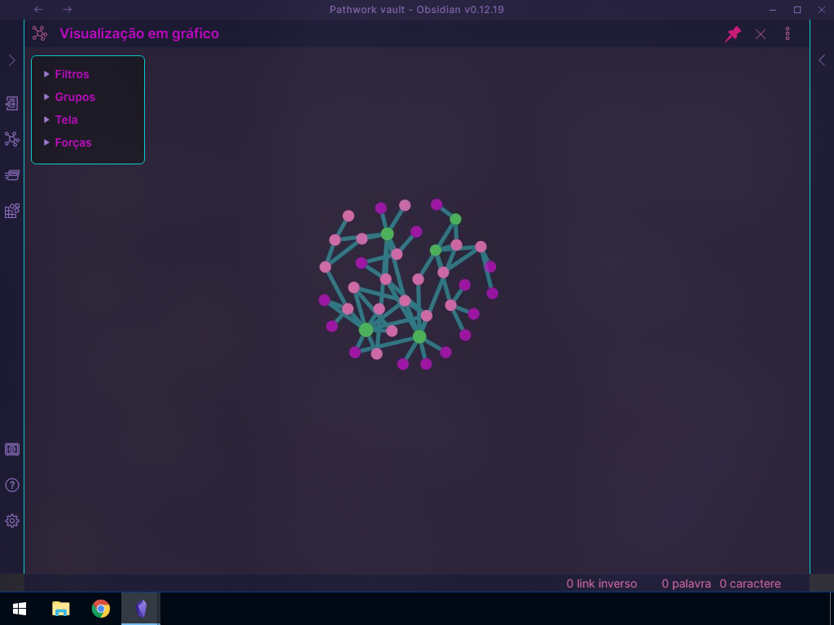Minimize the Obsidian window

coord(773,10)
